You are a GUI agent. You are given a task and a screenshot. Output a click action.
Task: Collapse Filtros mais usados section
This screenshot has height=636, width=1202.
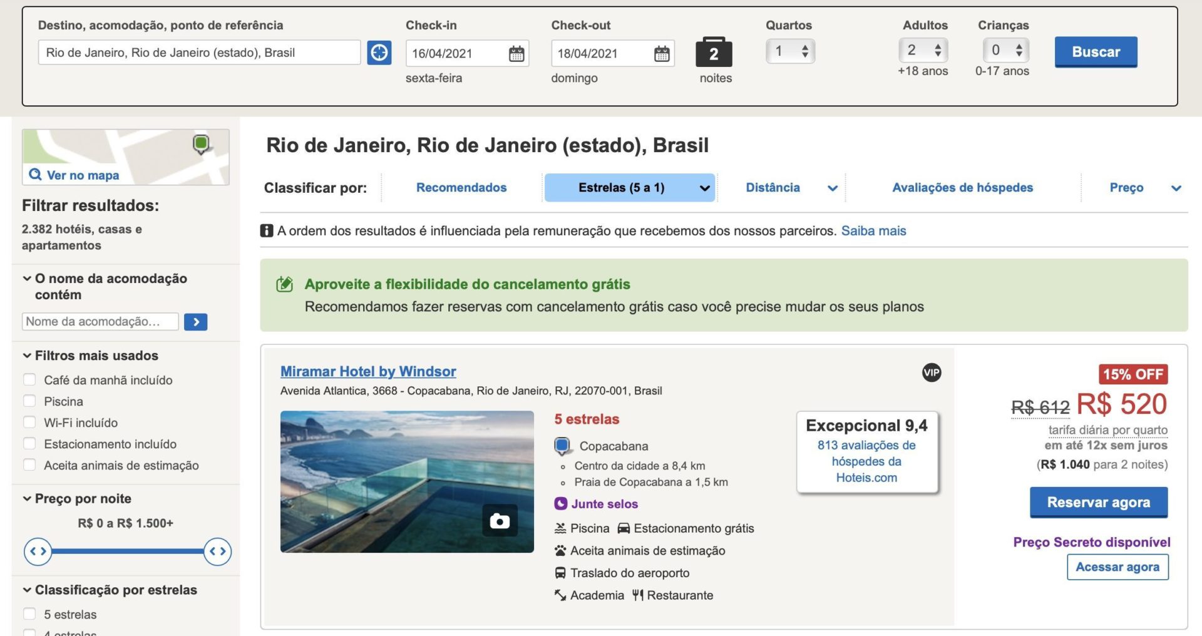[91, 356]
